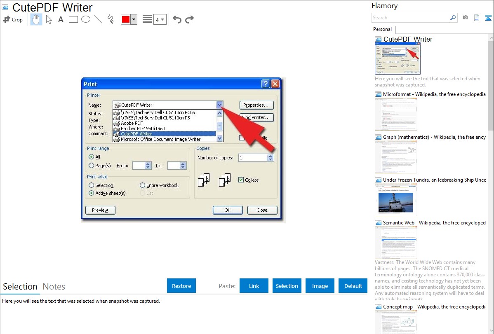494x334 pixels.
Task: Click the snapshot list scrollbar up arrow
Action: (491, 38)
